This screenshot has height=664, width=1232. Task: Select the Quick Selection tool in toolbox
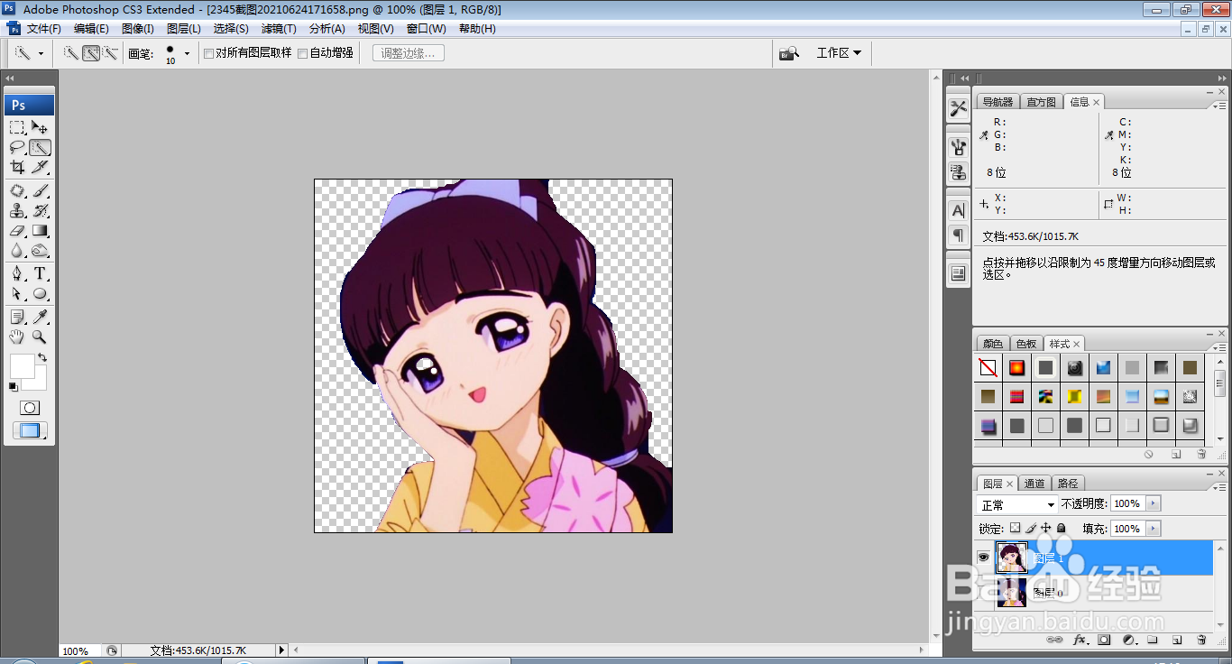click(40, 147)
